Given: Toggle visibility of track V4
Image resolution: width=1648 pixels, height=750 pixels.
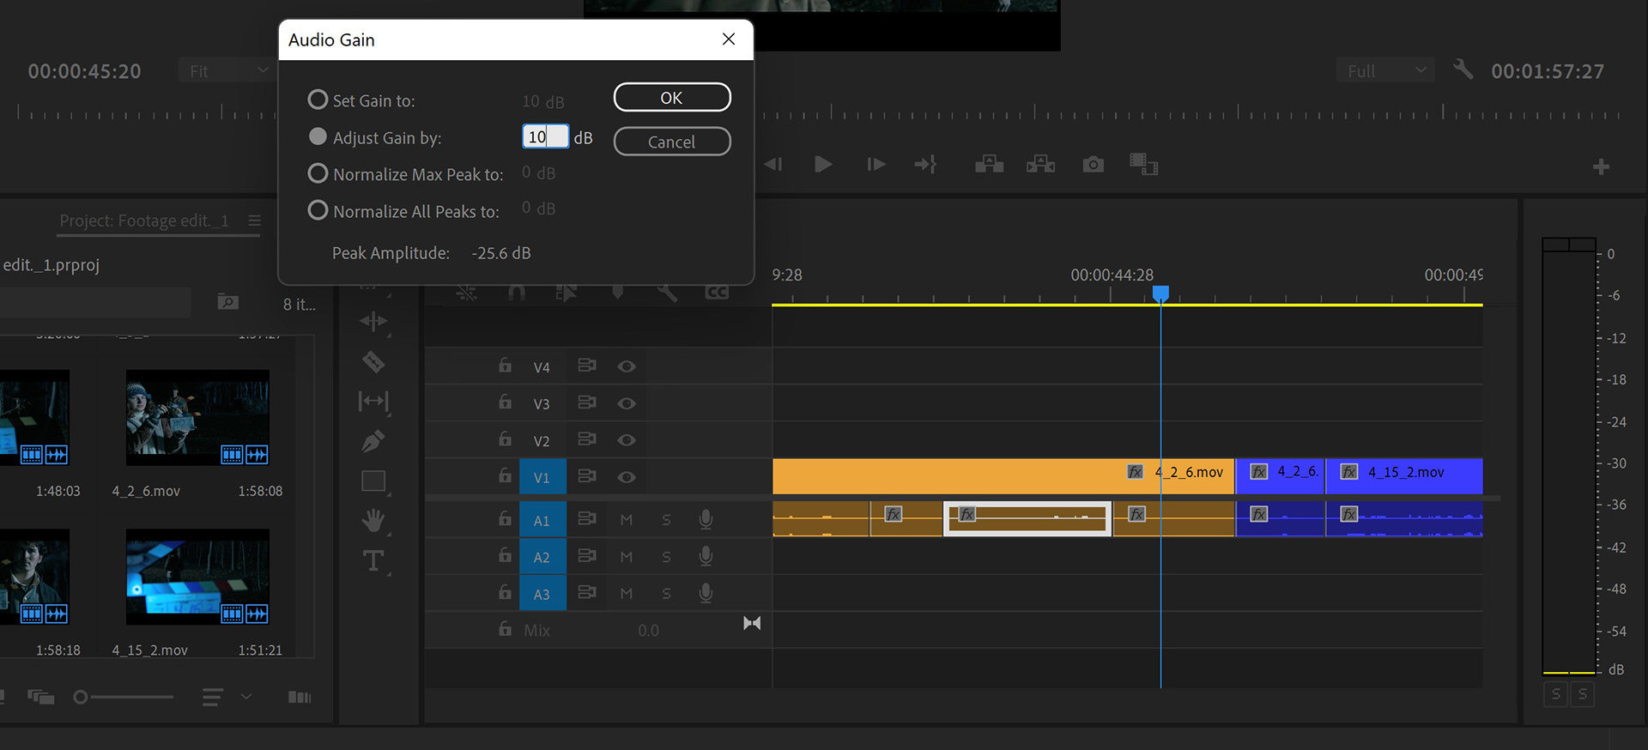Looking at the screenshot, I should [x=627, y=366].
